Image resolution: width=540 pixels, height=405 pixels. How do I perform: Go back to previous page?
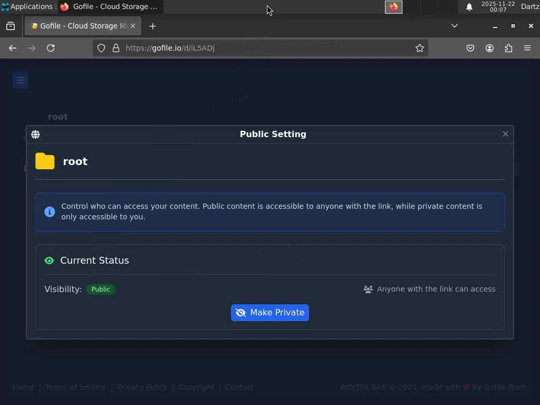coord(13,48)
